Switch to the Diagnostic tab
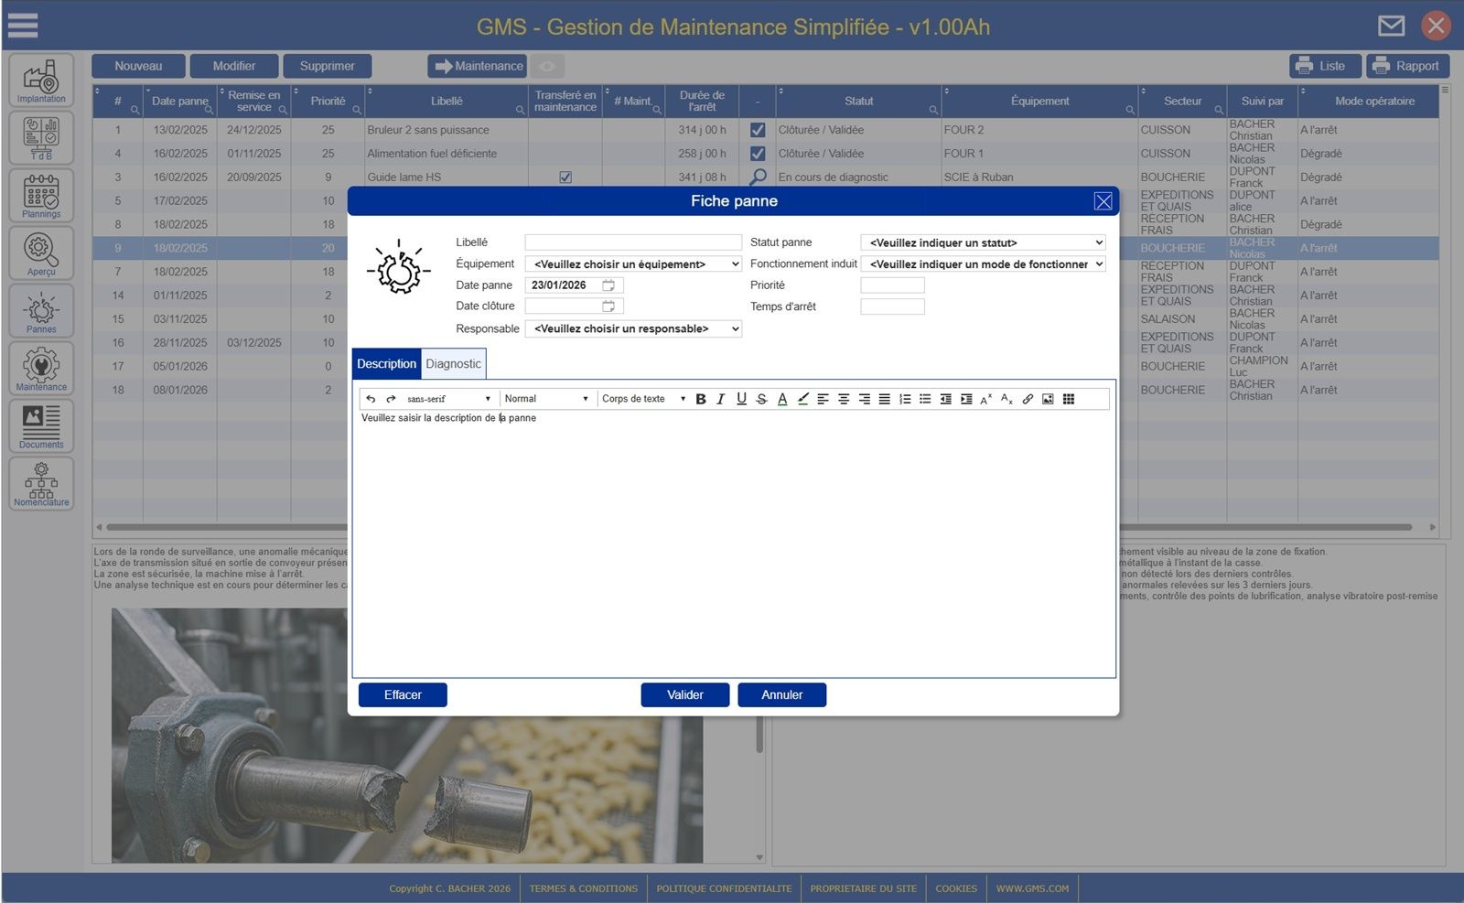Screen dimensions: 1464x903 (x=453, y=364)
